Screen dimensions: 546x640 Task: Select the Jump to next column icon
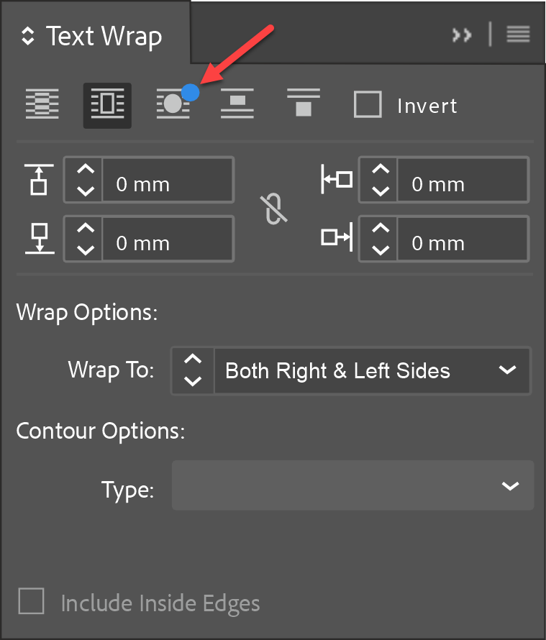304,104
